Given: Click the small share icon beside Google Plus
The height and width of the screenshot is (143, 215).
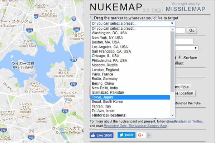Looking at the screenshot, I should click(x=149, y=135).
